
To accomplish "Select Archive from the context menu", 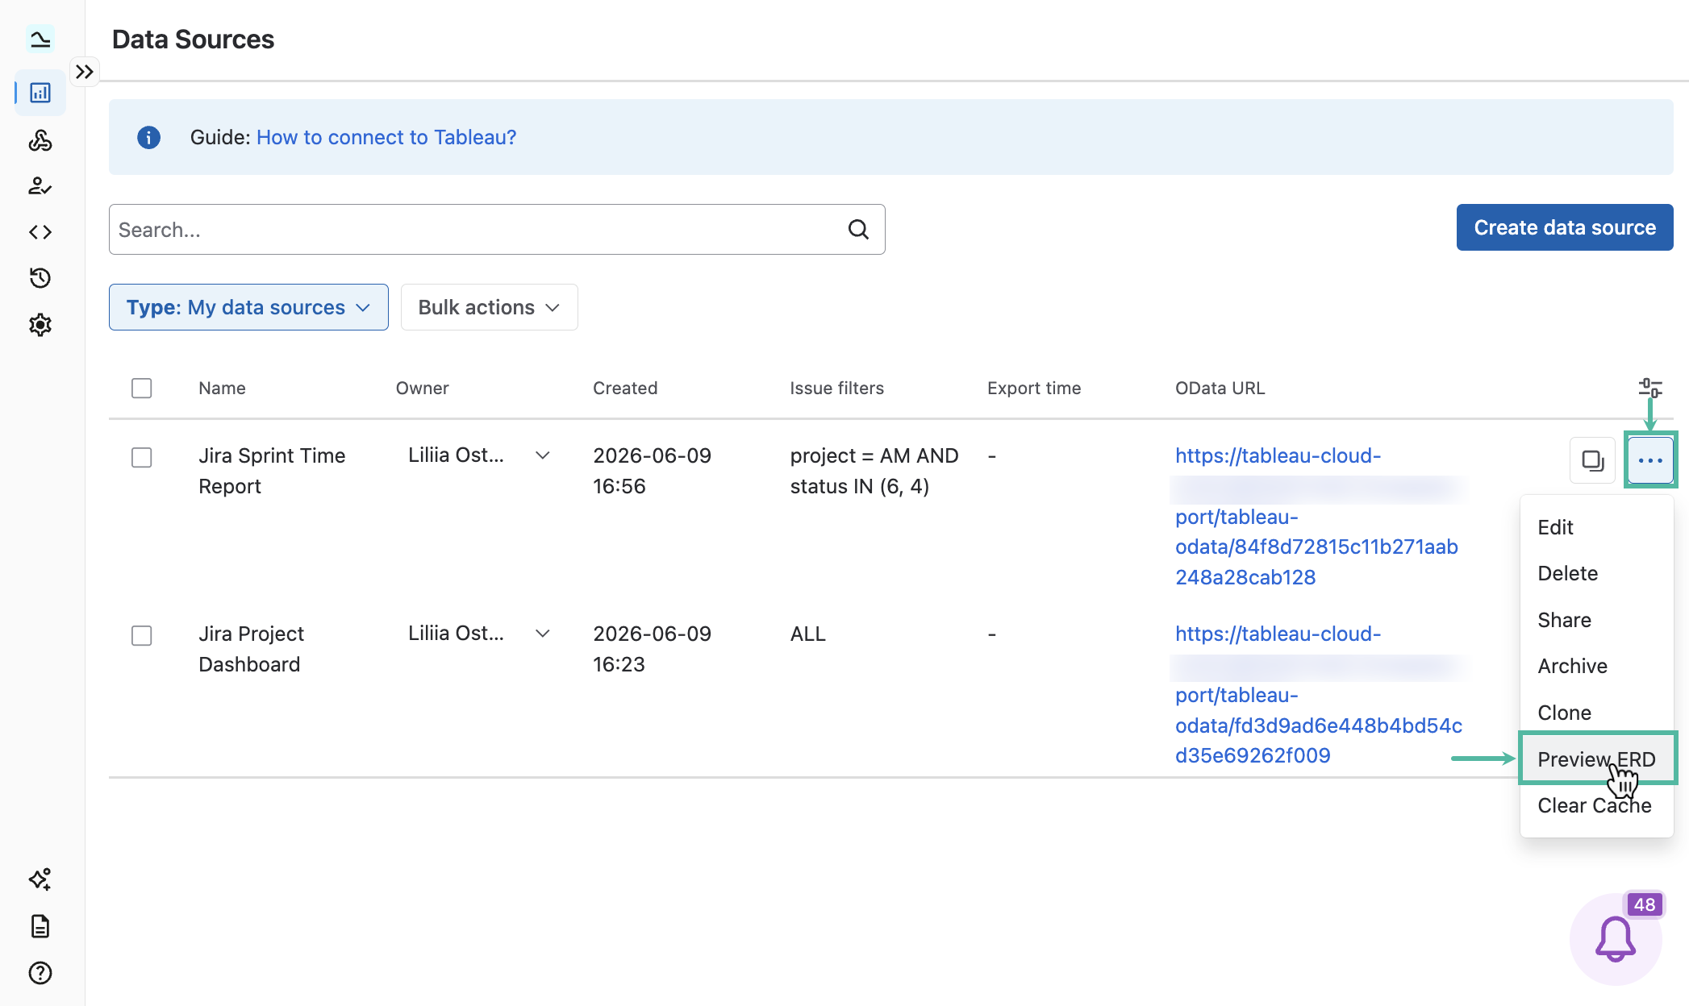I will tap(1596, 666).
